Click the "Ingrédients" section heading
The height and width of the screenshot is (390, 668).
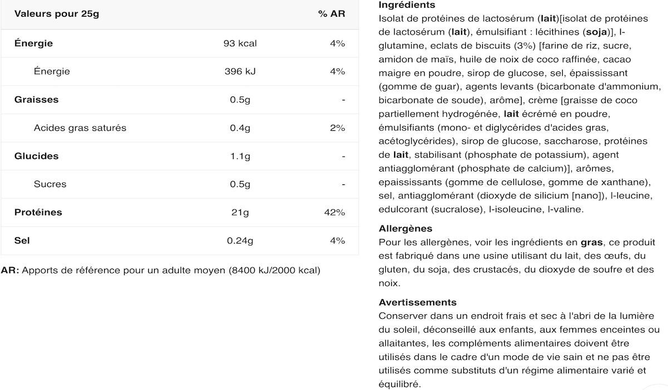pyautogui.click(x=406, y=5)
